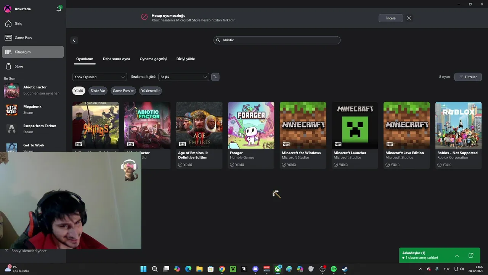Show hidden system tray icons

[x=421, y=269]
